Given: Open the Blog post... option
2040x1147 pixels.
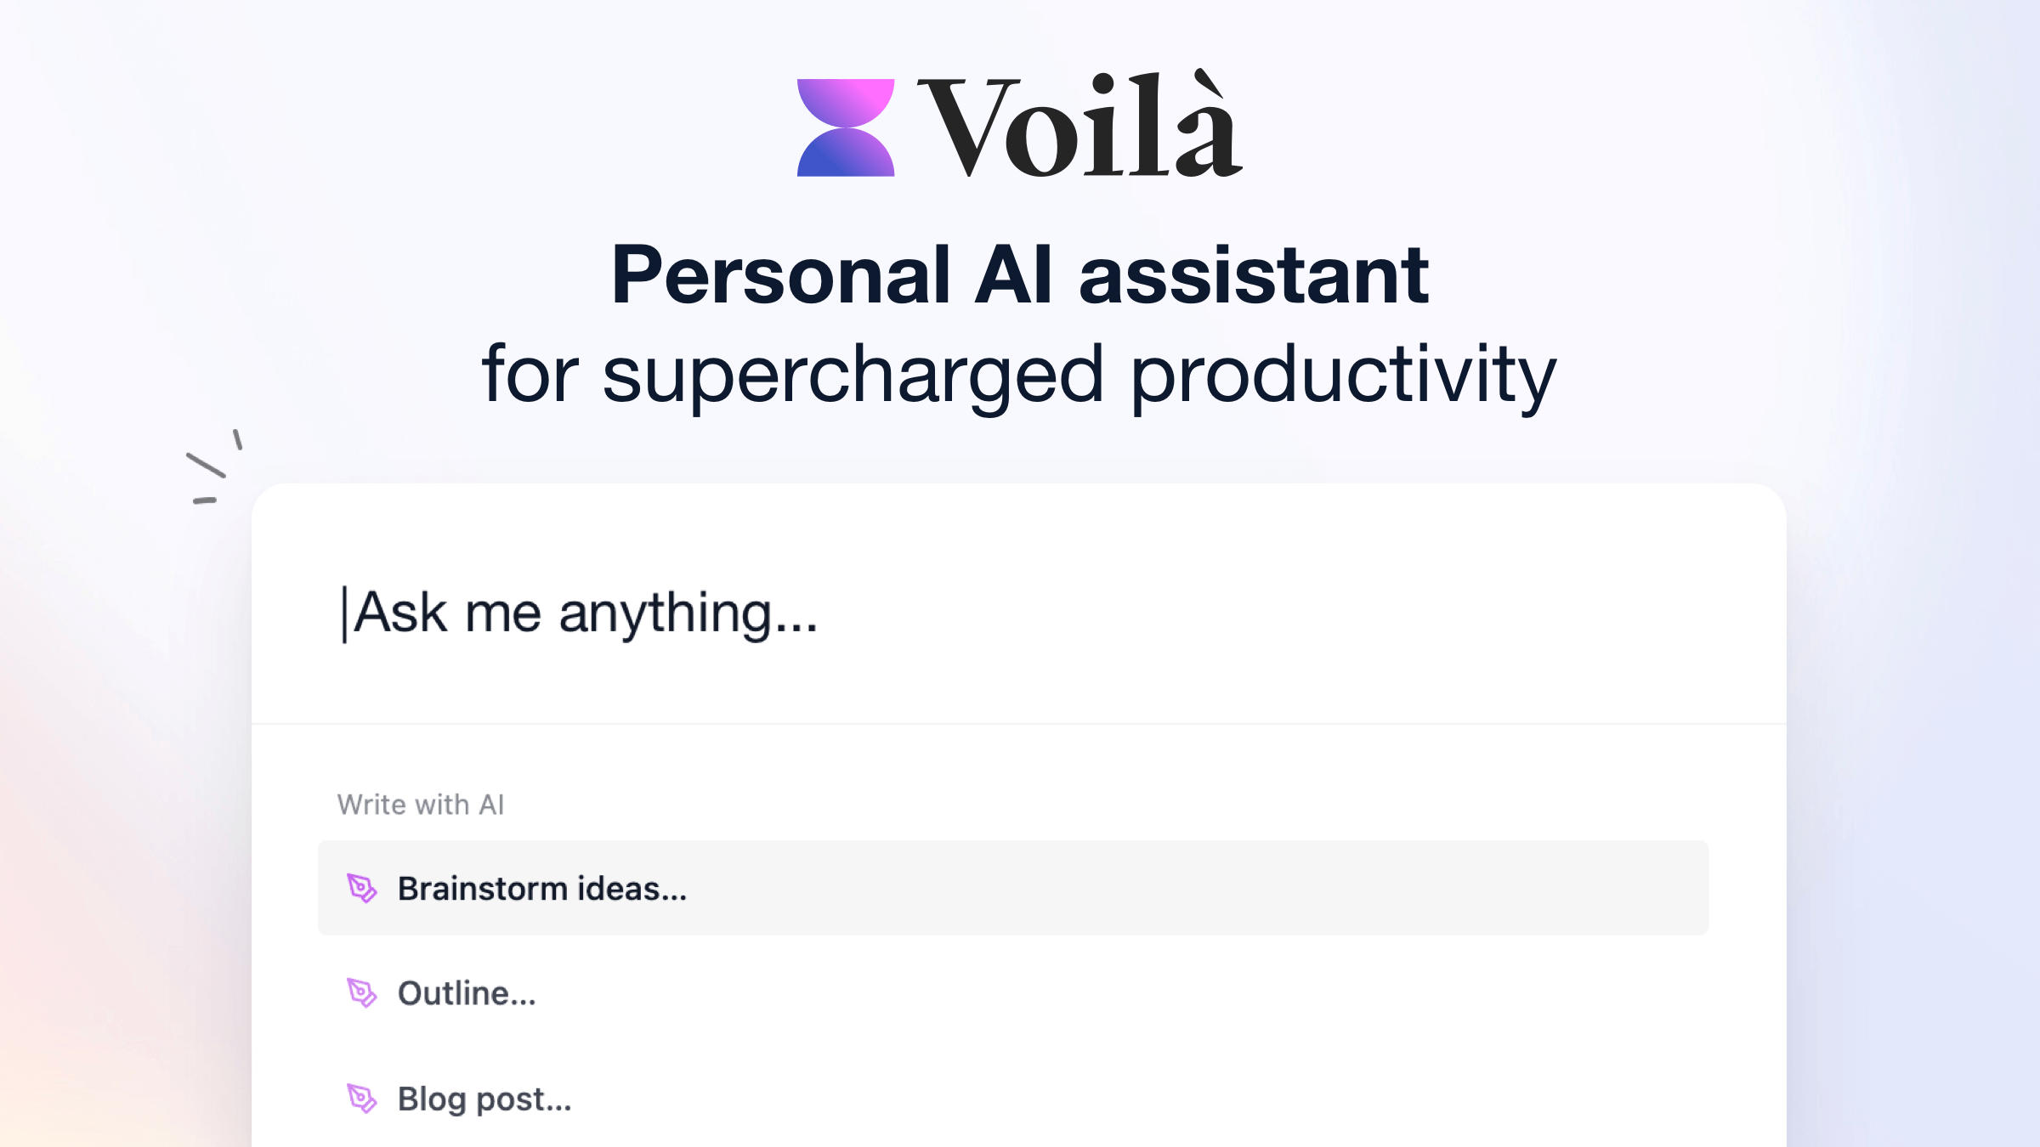Looking at the screenshot, I should [484, 1099].
